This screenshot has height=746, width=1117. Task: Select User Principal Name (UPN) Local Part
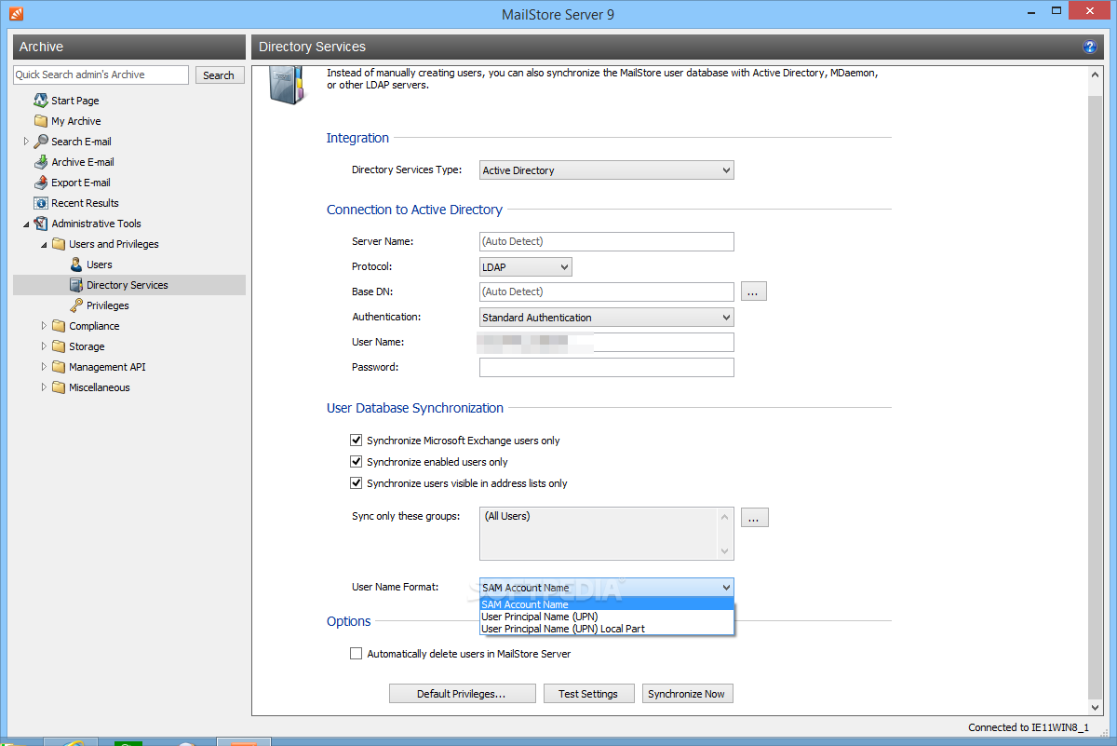607,629
